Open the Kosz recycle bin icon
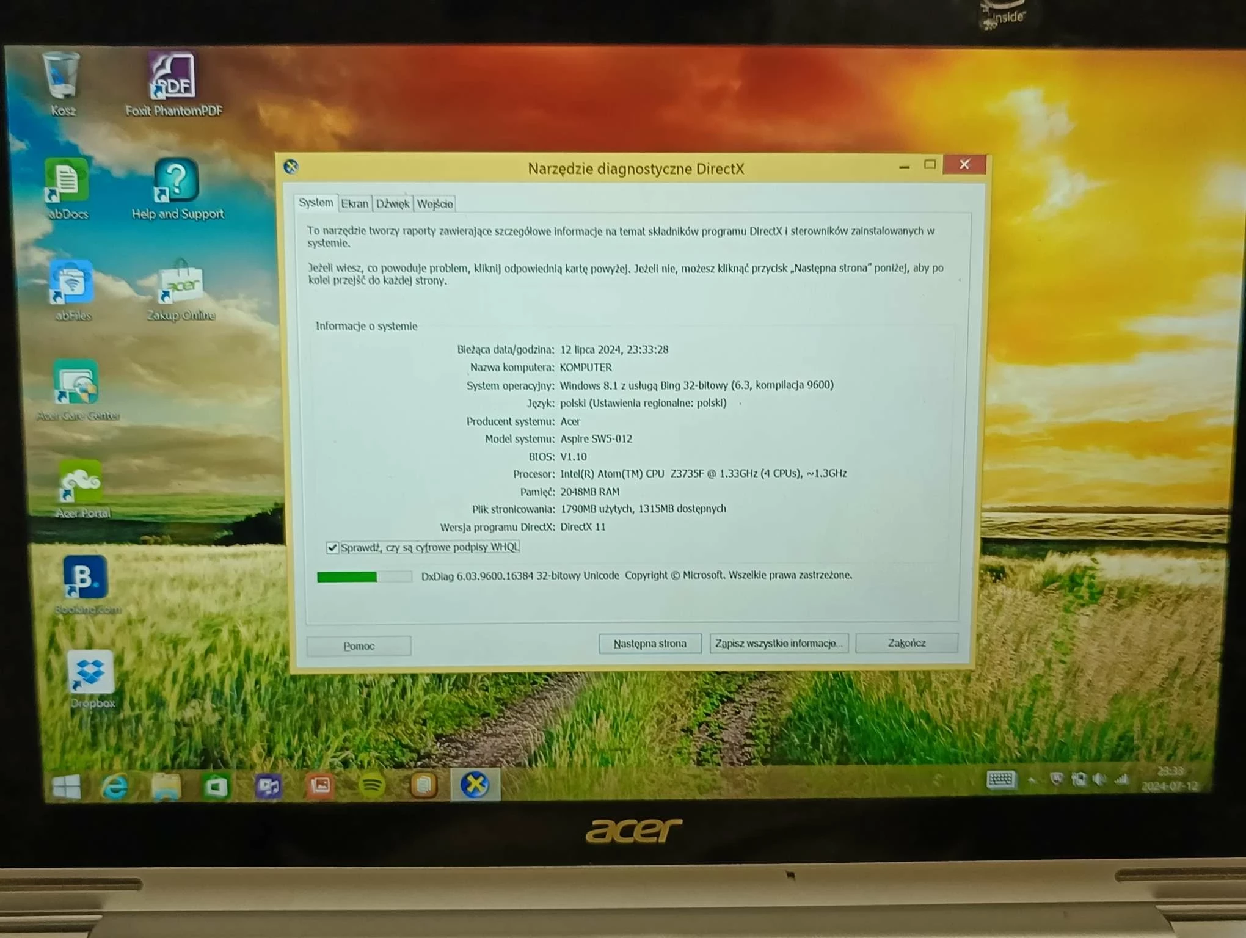Viewport: 1246px width, 938px height. pos(62,84)
